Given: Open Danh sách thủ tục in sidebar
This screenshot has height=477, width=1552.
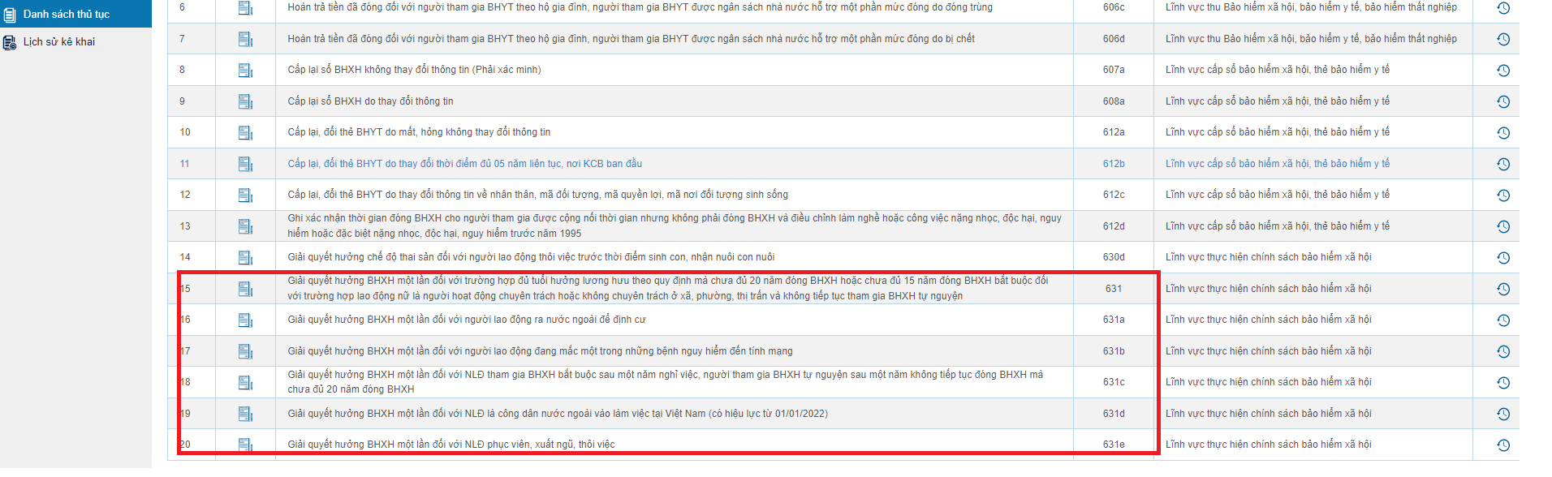Looking at the screenshot, I should 66,14.
